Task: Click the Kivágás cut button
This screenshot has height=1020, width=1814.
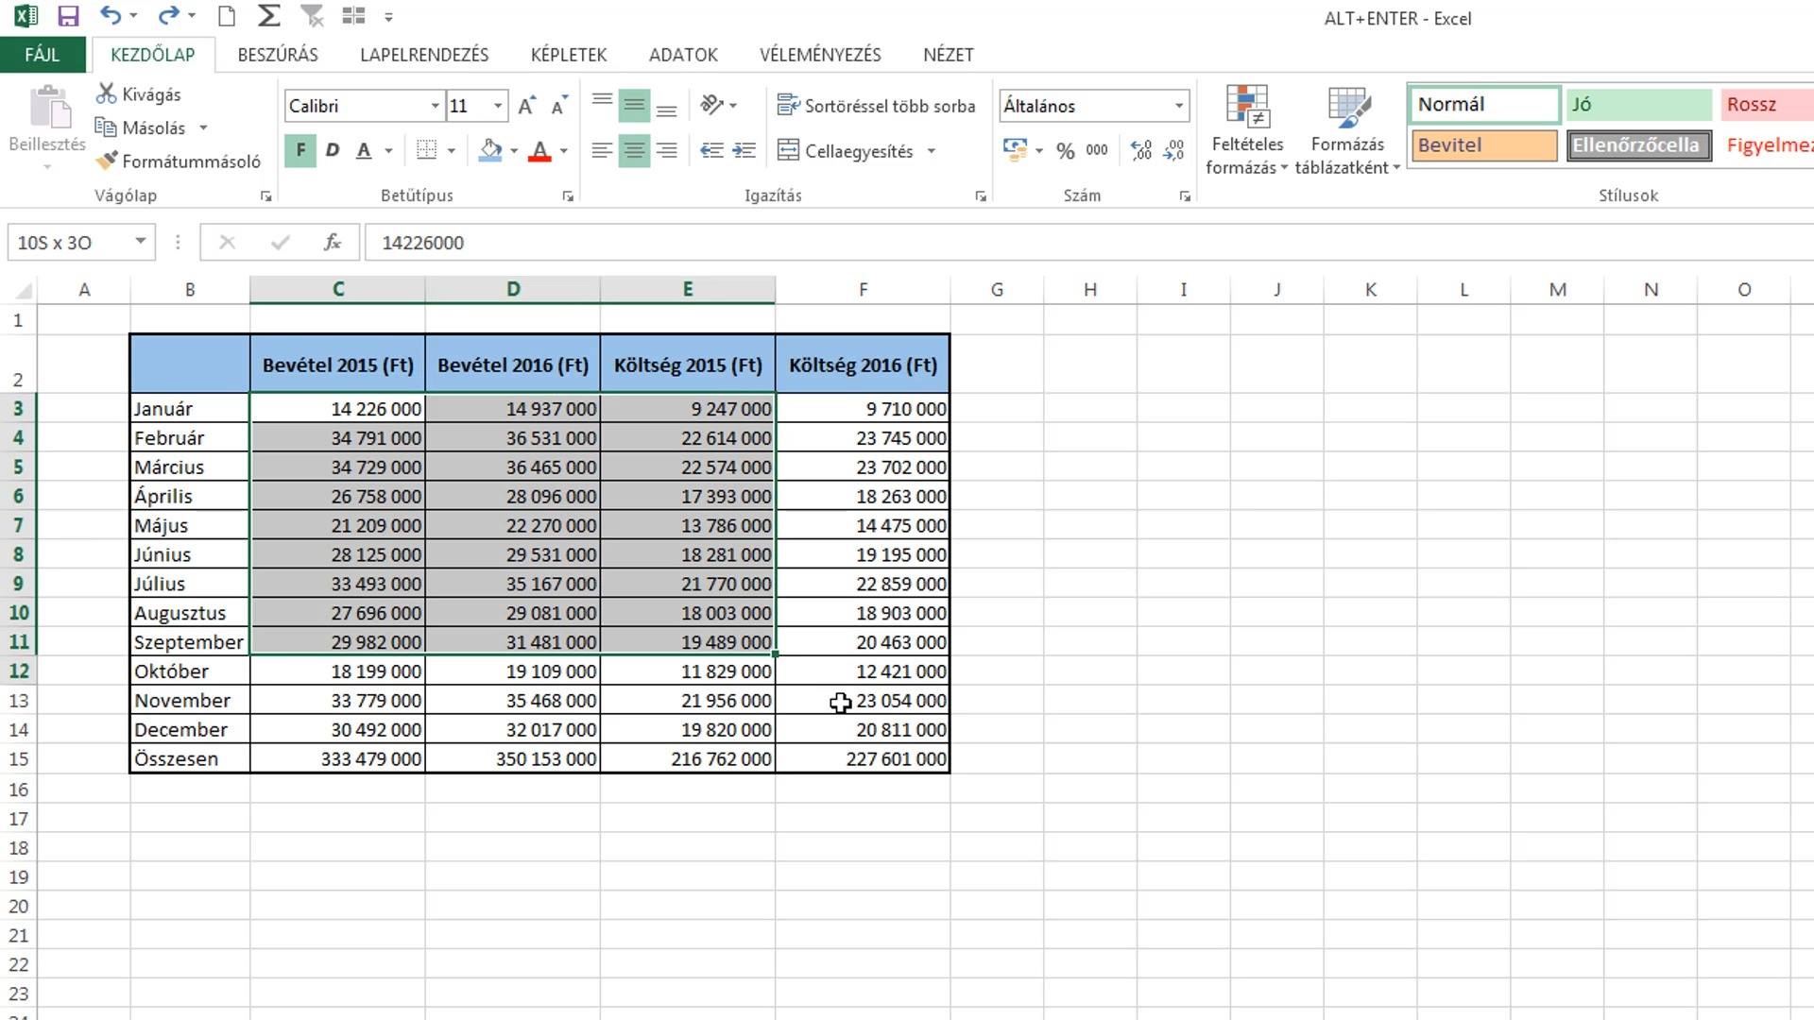Action: [139, 94]
